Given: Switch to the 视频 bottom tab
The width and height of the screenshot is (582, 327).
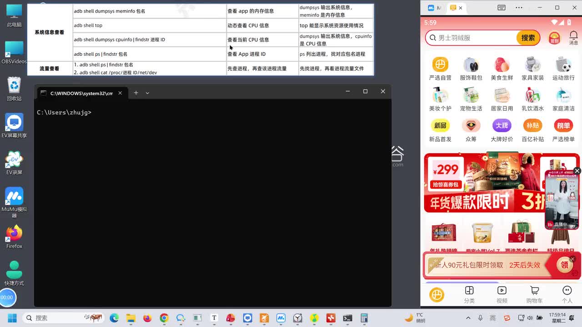Looking at the screenshot, I should [502, 295].
